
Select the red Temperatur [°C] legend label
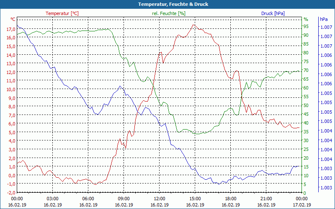(x=62, y=13)
